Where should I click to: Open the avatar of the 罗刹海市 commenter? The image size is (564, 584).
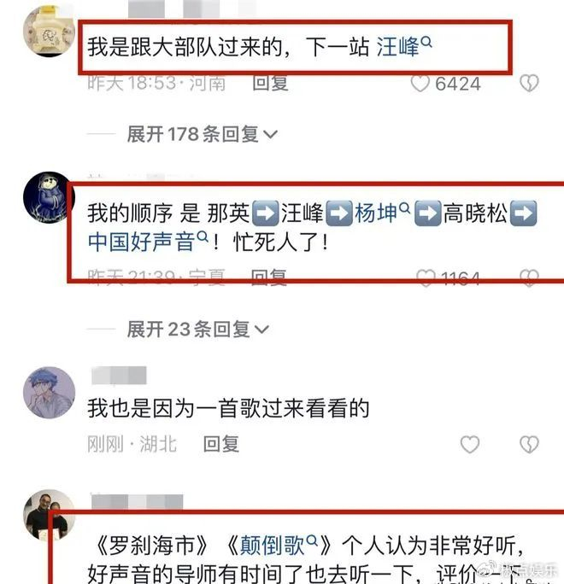pyautogui.click(x=50, y=515)
